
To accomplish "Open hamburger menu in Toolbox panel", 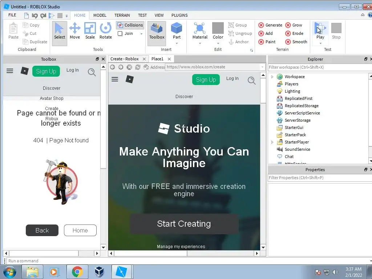I will pyautogui.click(x=10, y=71).
